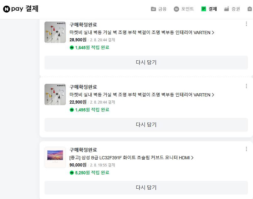Click the monitor product thumbnail

tap(55, 157)
